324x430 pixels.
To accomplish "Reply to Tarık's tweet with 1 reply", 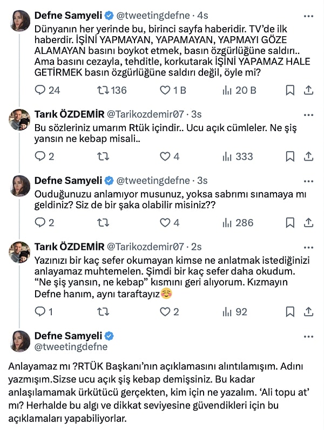I will coord(40,311).
